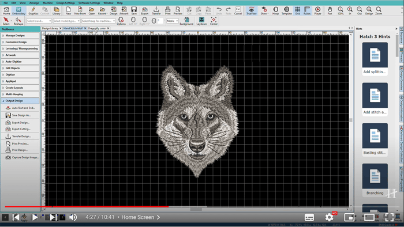Open the Background settings icon
The image size is (404, 227).
(x=186, y=21)
